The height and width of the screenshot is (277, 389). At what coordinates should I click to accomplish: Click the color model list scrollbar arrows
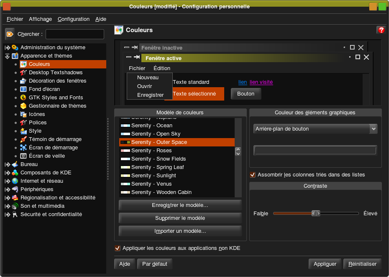pyautogui.click(x=238, y=151)
